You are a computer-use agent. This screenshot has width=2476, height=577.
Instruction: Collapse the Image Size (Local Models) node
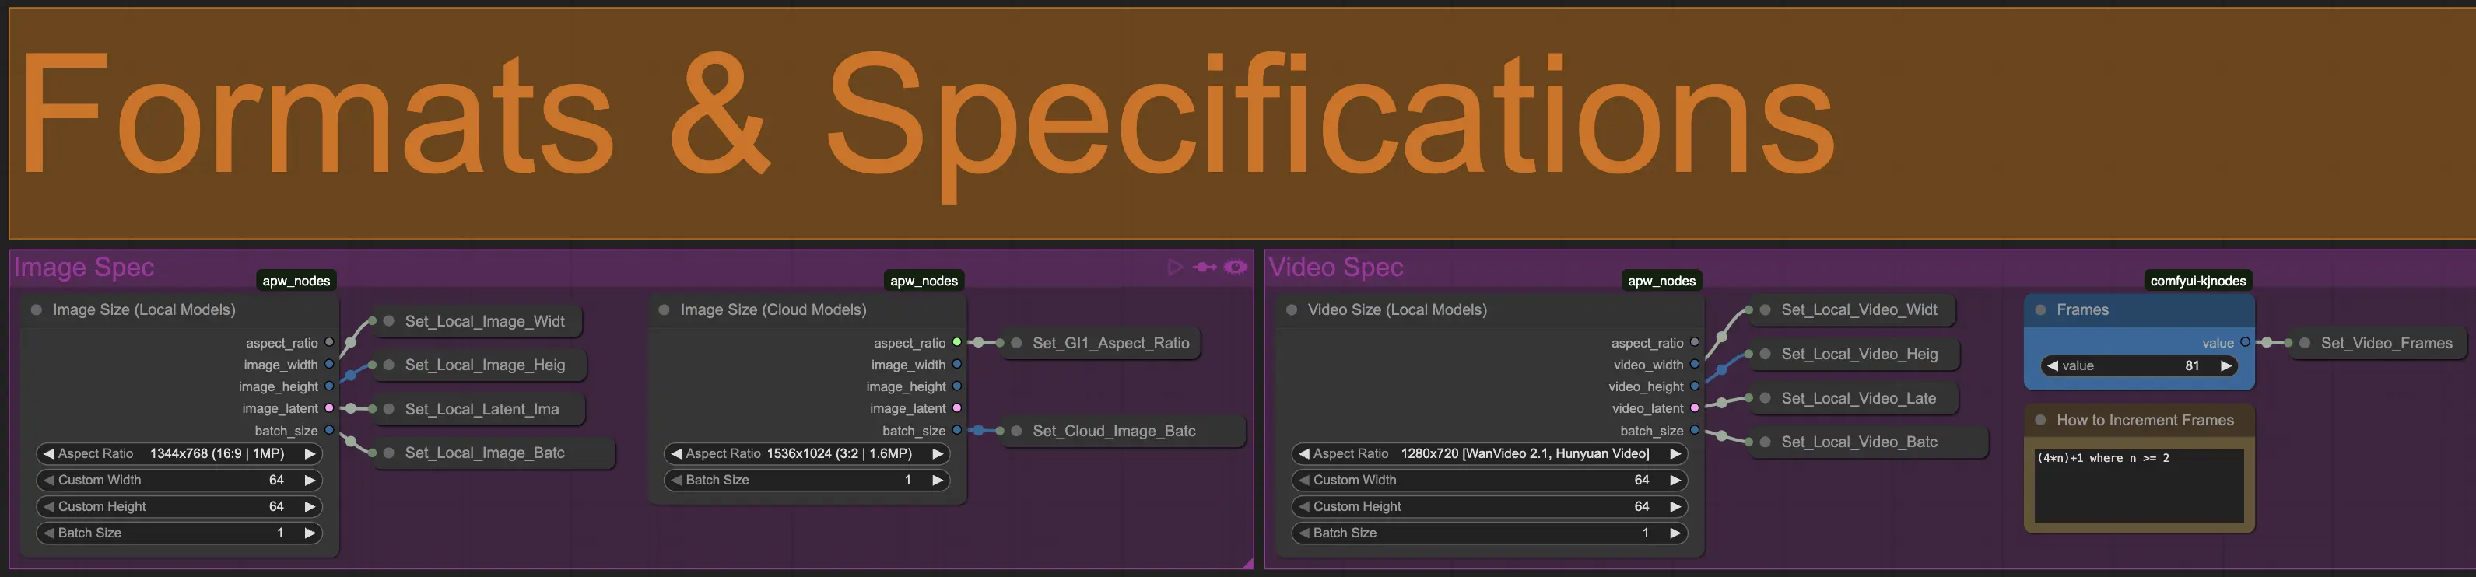pos(37,310)
